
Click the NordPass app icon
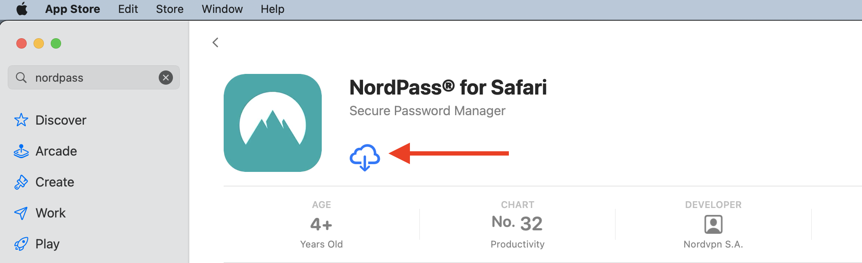click(x=273, y=123)
